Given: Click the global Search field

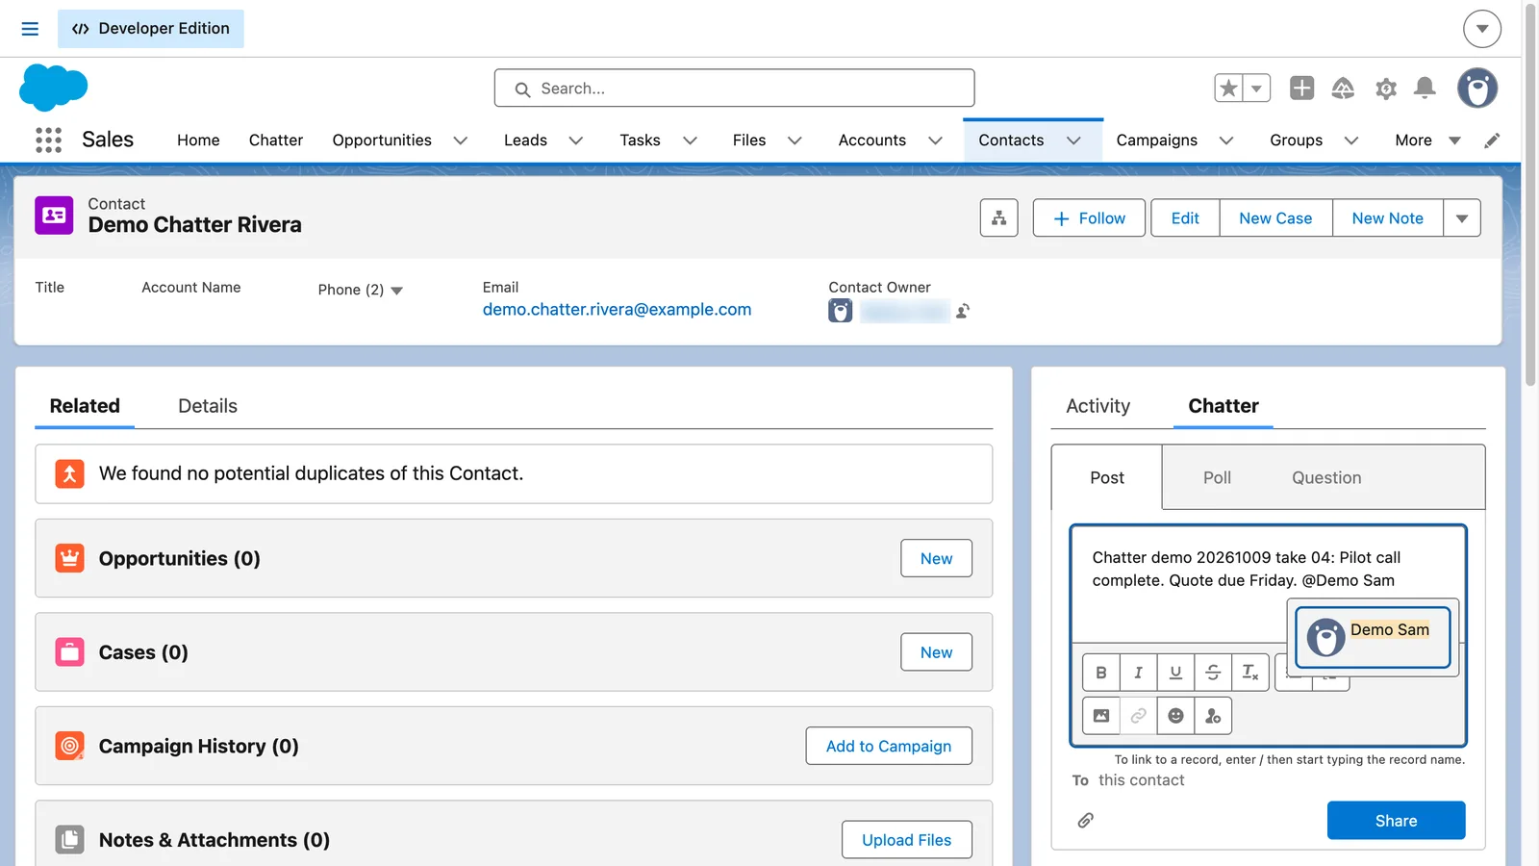Looking at the screenshot, I should coord(734,89).
